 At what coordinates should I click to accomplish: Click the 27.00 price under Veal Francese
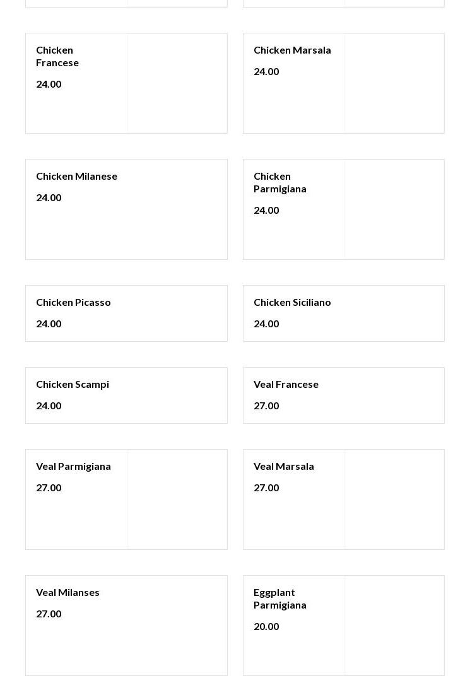point(266,405)
